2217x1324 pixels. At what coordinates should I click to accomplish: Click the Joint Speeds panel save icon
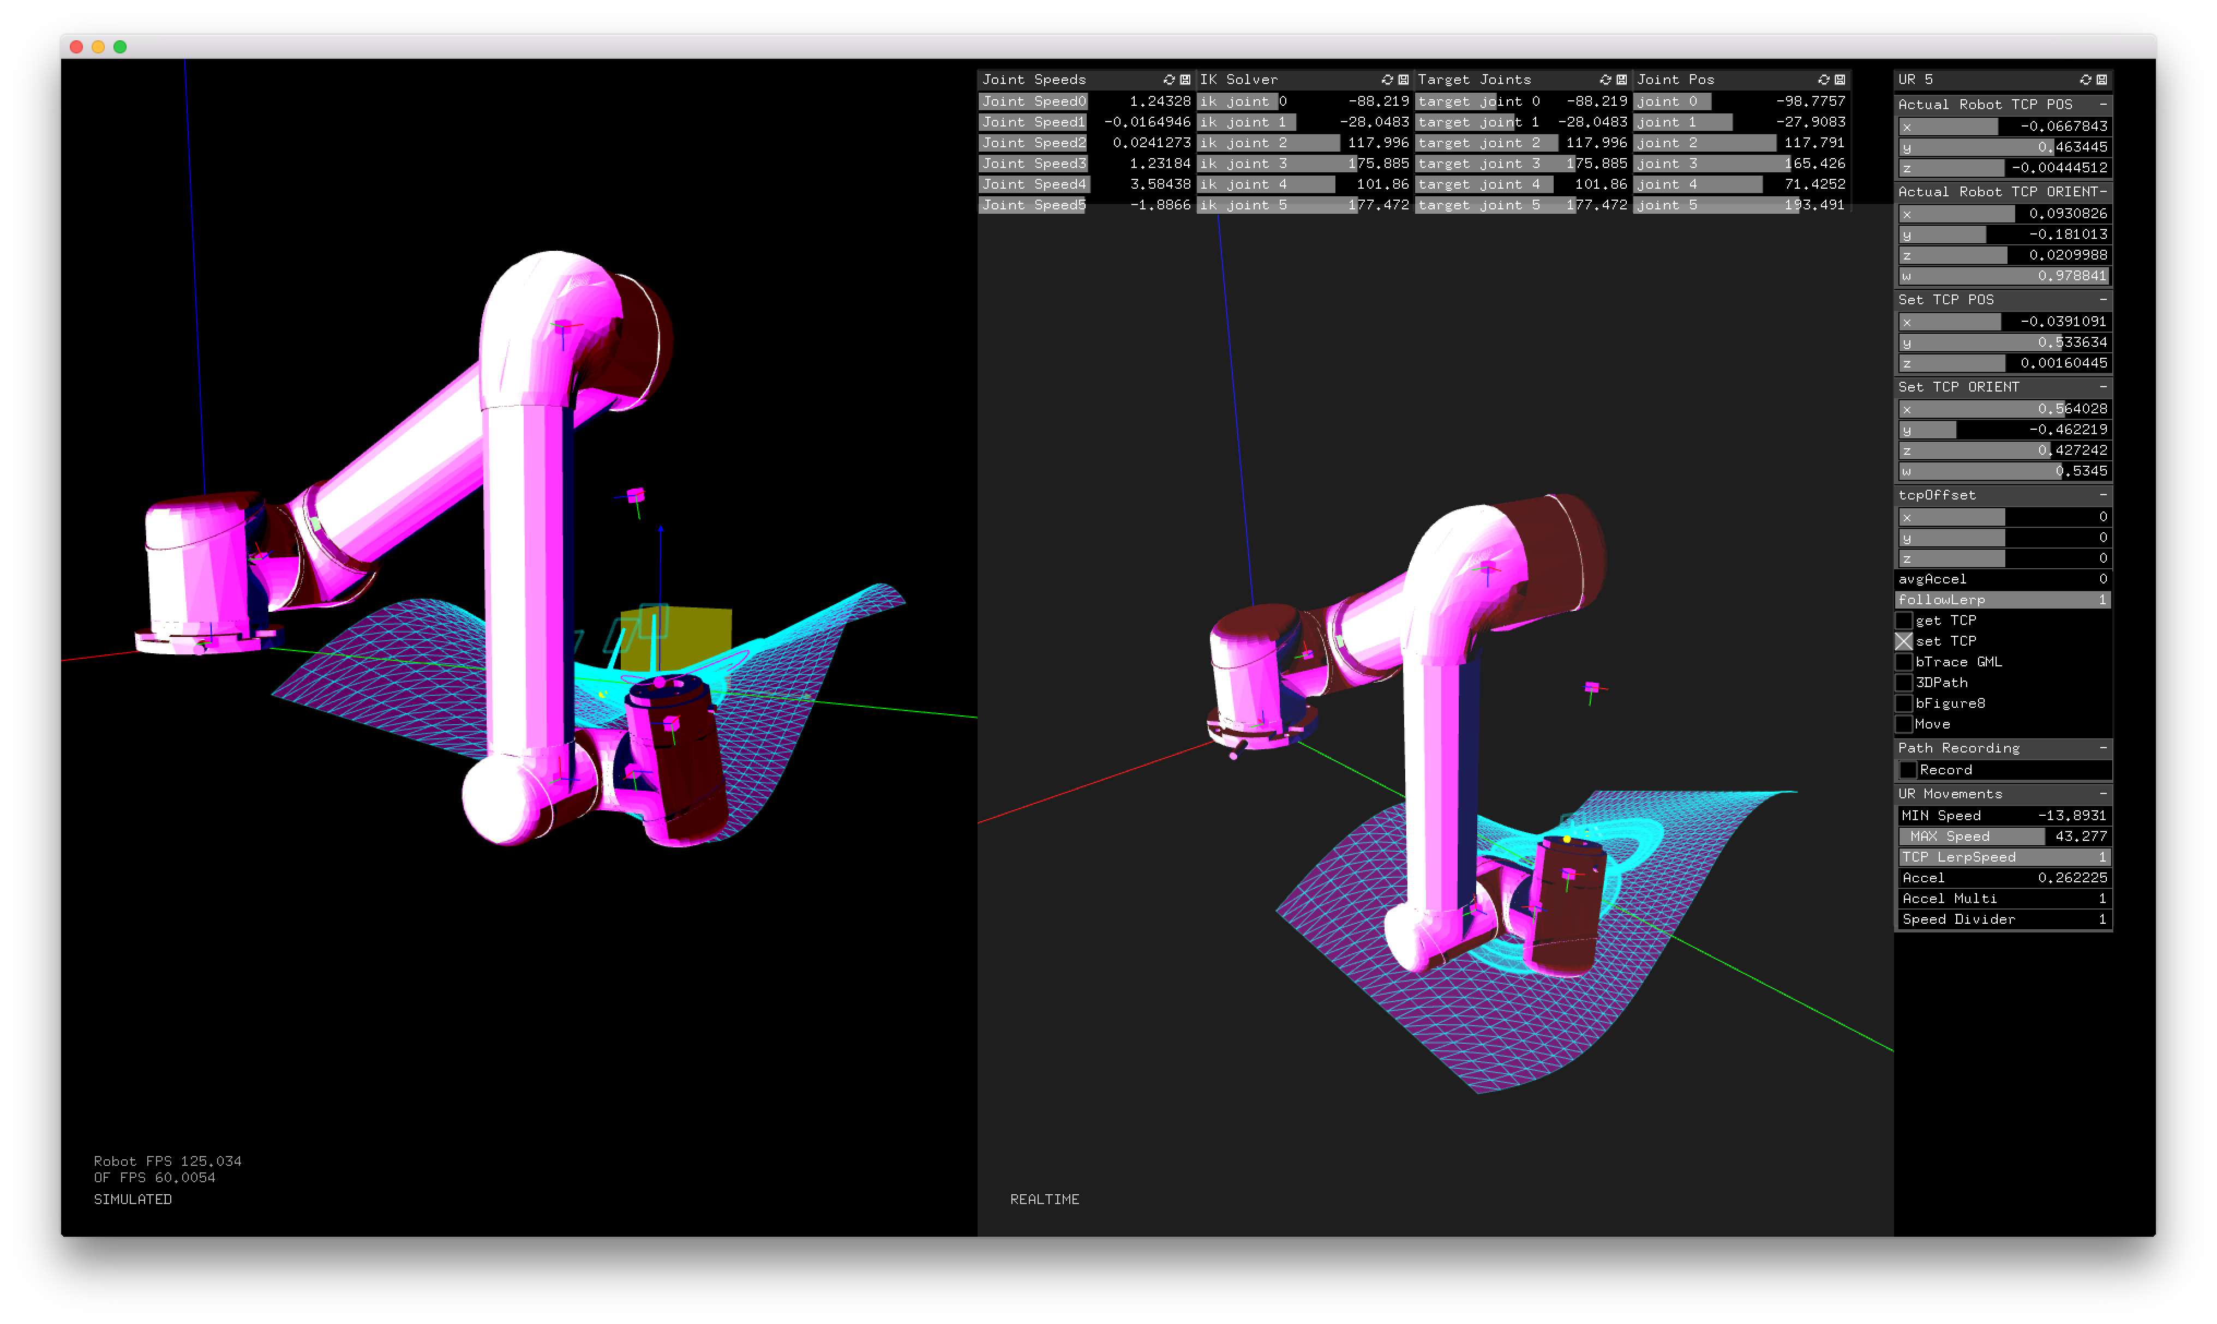[1185, 80]
